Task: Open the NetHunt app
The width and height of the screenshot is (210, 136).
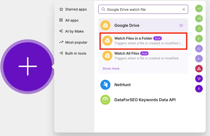Action: click(x=143, y=85)
